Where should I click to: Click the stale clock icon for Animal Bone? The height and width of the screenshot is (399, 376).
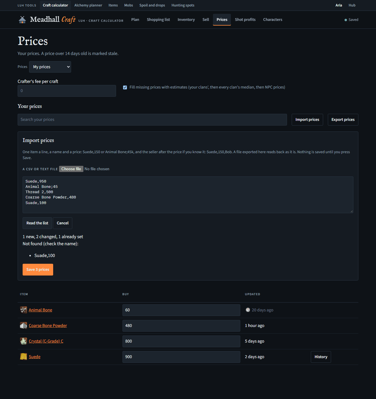tap(248, 310)
